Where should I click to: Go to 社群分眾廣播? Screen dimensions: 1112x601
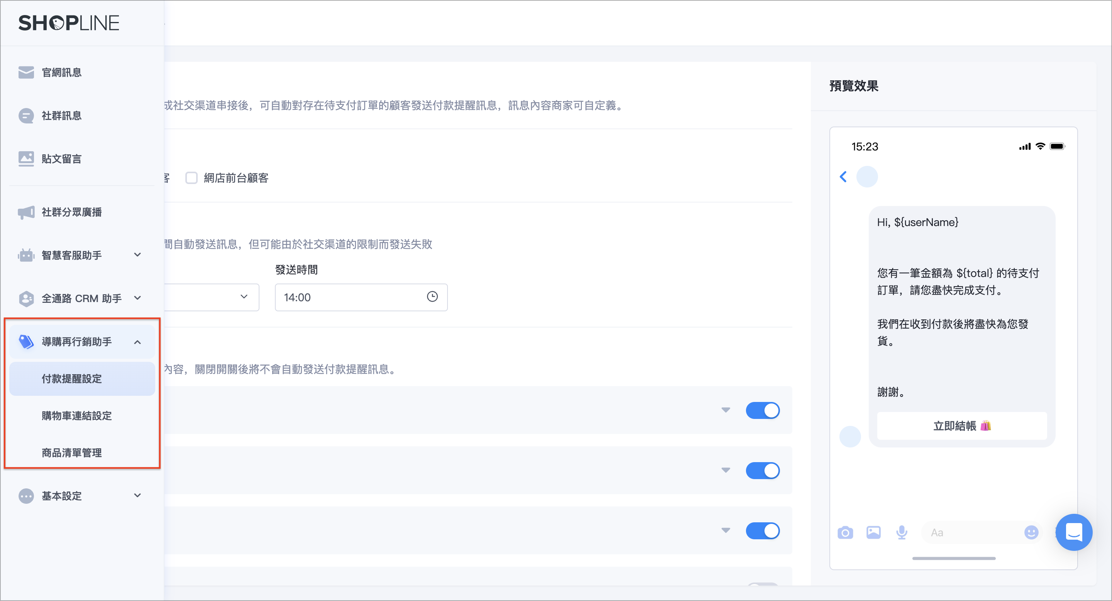pos(82,212)
